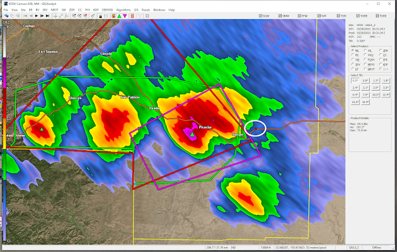The width and height of the screenshot is (397, 252).
Task: Click the grayed grid icon beside gradient square
Action: [106, 16]
